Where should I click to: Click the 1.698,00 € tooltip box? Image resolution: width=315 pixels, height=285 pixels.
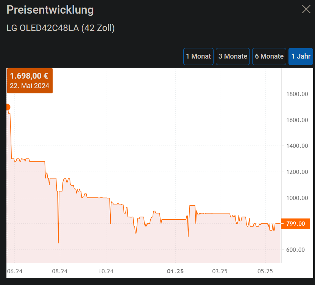(x=30, y=81)
